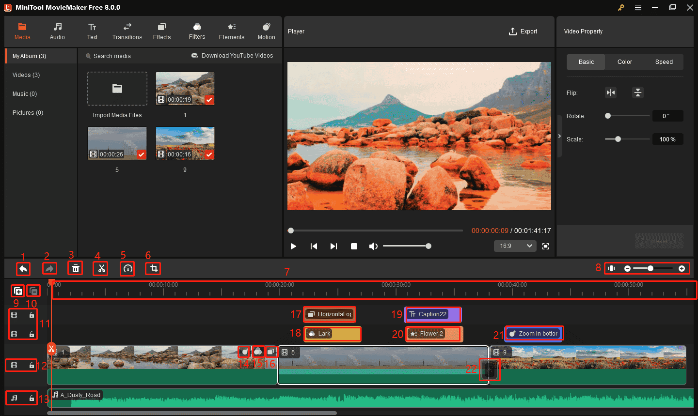Switch to the Color property tab
698x416 pixels.
tap(625, 62)
